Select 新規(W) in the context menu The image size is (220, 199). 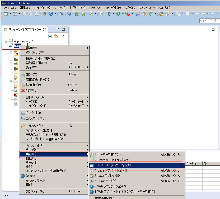(54, 48)
